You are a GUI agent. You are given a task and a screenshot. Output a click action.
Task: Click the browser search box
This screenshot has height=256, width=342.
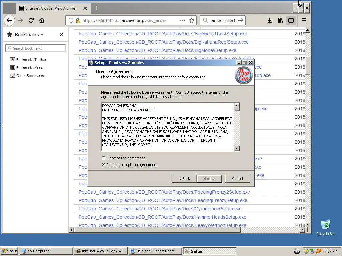(x=222, y=20)
